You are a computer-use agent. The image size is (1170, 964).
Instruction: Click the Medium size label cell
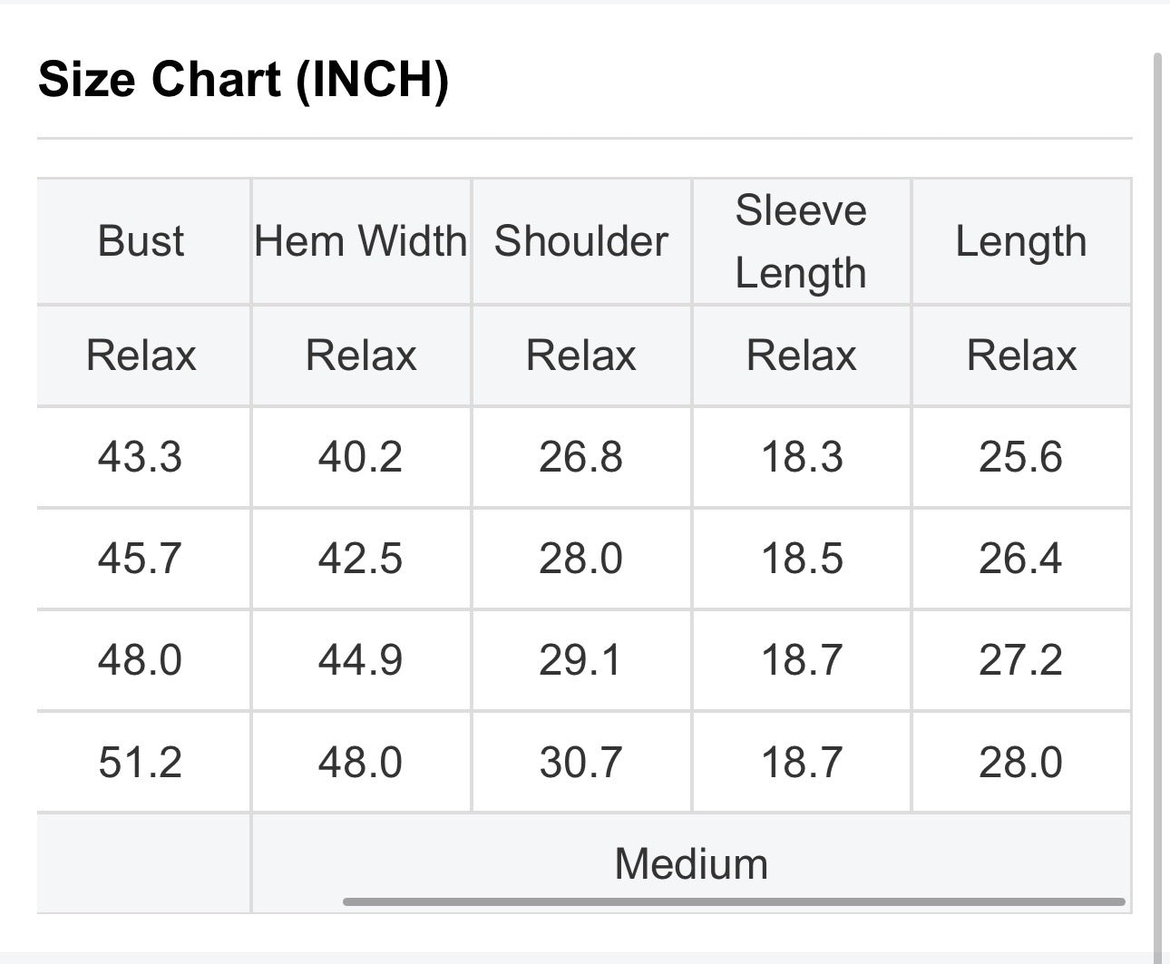pyautogui.click(x=691, y=862)
